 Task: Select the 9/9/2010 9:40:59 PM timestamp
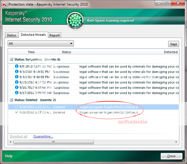pos(35,77)
